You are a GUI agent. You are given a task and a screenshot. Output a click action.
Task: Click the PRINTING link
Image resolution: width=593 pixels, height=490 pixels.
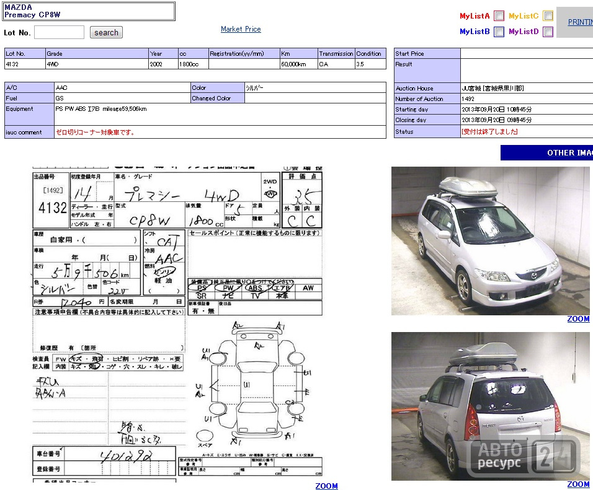(x=581, y=22)
